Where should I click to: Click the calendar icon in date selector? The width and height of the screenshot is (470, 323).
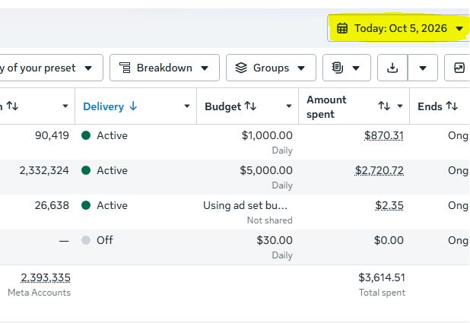coord(342,28)
